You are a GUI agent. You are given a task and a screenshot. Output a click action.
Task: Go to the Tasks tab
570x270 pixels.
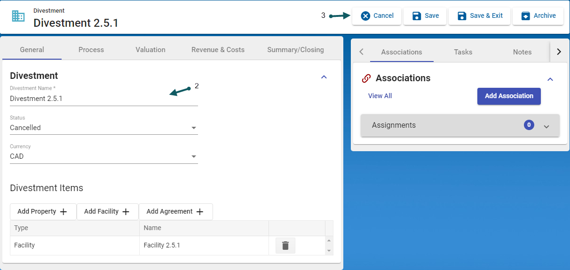463,52
